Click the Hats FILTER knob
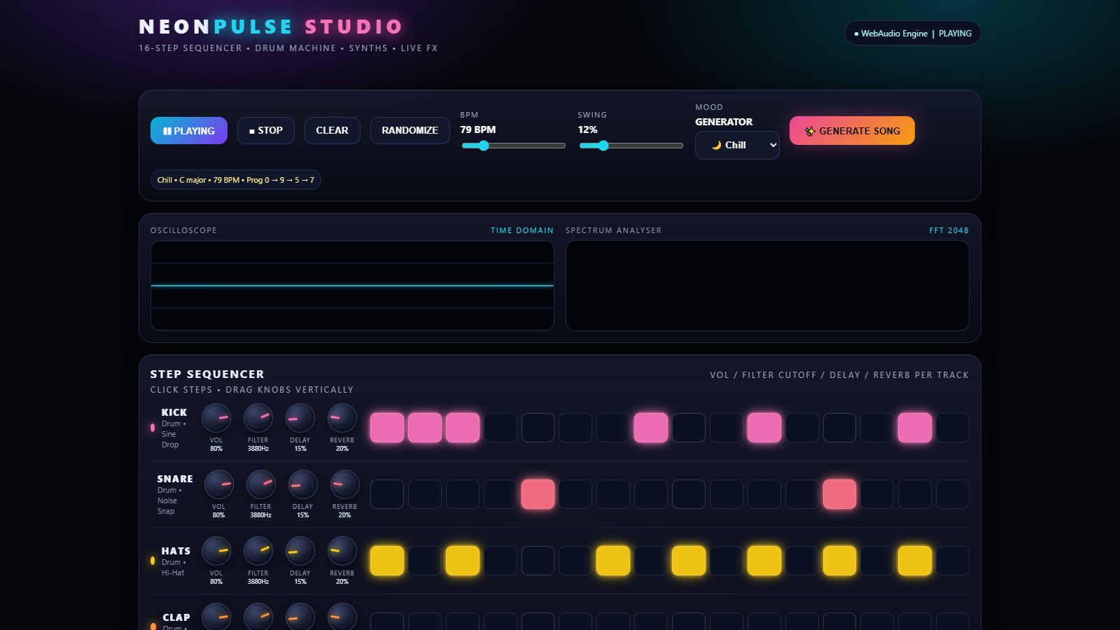The image size is (1120, 630). 258,551
